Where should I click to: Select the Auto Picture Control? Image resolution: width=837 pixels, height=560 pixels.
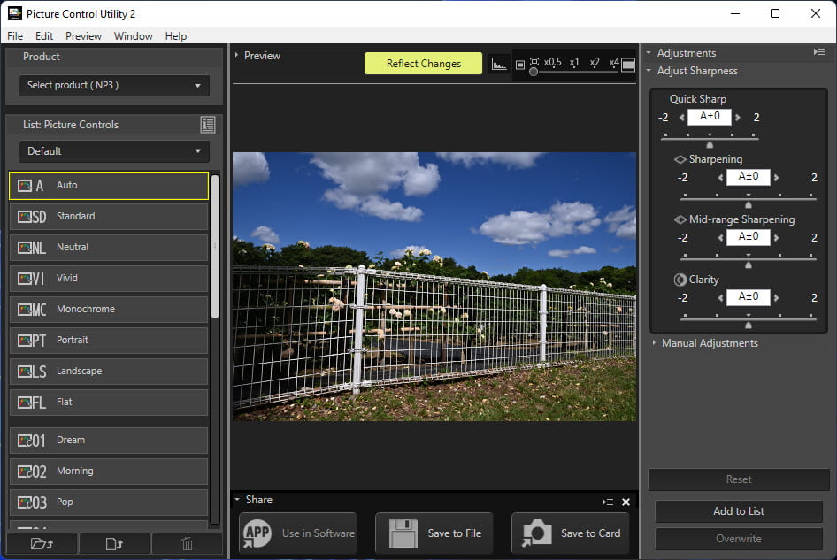click(x=109, y=185)
